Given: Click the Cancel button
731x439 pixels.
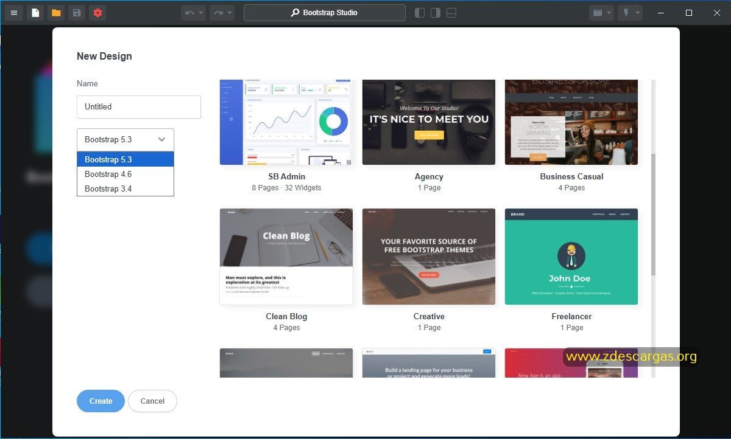Looking at the screenshot, I should 152,401.
